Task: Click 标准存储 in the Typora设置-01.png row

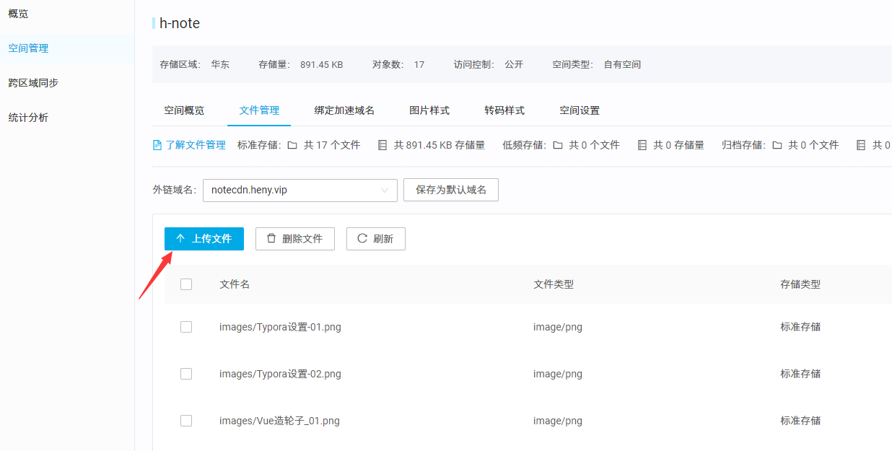Action: tap(800, 327)
